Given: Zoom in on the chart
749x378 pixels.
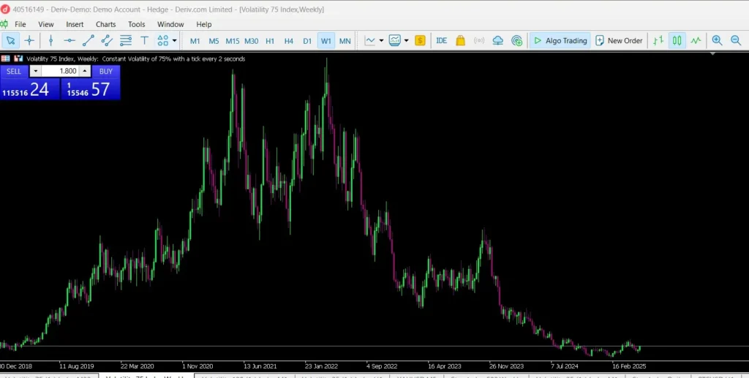Looking at the screenshot, I should [717, 40].
